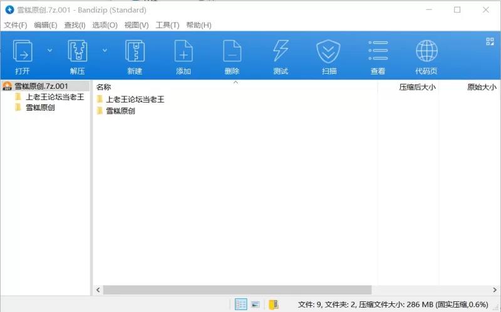Click the horizontal scrollbar thumb
The height and width of the screenshot is (312, 501).
237,290
